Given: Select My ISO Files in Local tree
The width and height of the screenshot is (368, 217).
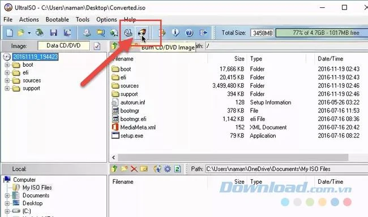Looking at the screenshot, I should (x=37, y=188).
